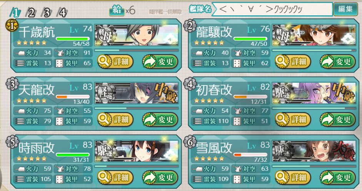The height and width of the screenshot is (191, 362).
Task: Click 変更 change button for 雪風改
Action: pos(337,178)
